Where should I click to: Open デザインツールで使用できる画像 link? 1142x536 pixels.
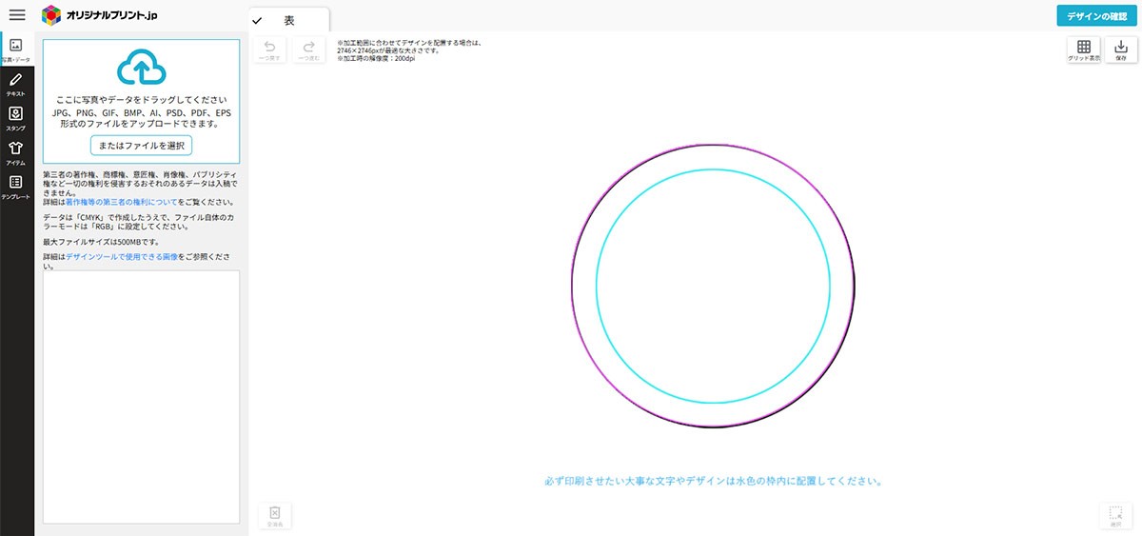tap(122, 257)
